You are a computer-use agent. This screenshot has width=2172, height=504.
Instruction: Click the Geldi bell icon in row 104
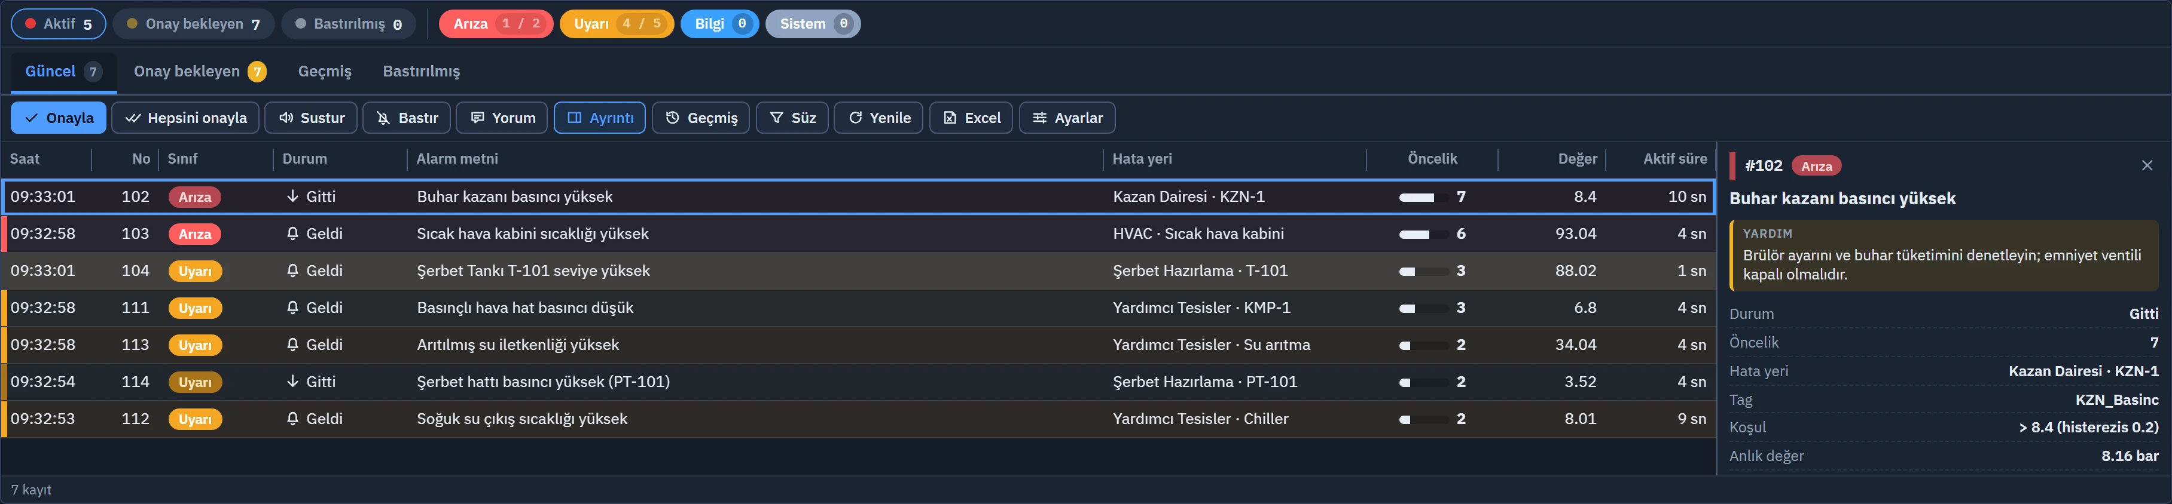click(292, 271)
